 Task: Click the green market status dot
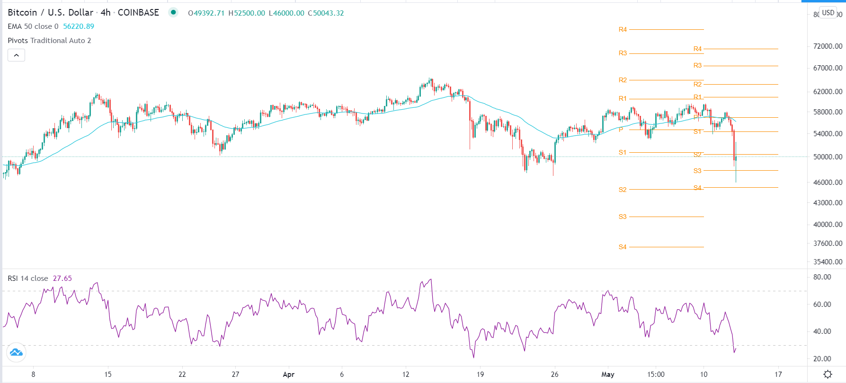click(x=174, y=12)
